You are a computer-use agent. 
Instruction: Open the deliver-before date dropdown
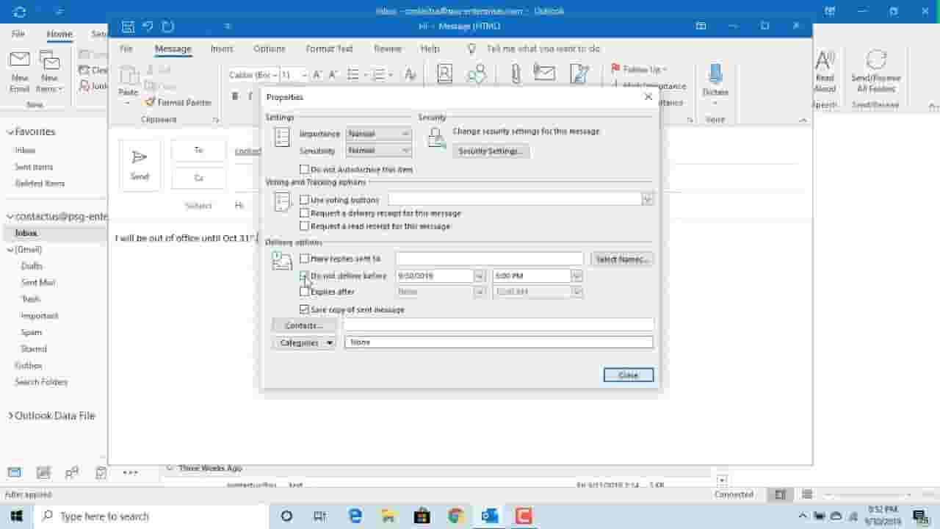click(x=480, y=276)
